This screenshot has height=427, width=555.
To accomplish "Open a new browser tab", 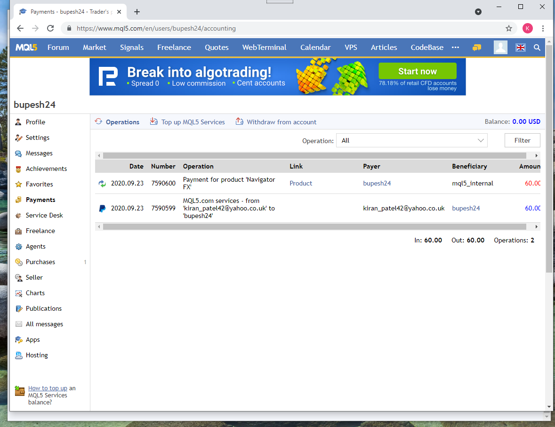I will point(137,12).
